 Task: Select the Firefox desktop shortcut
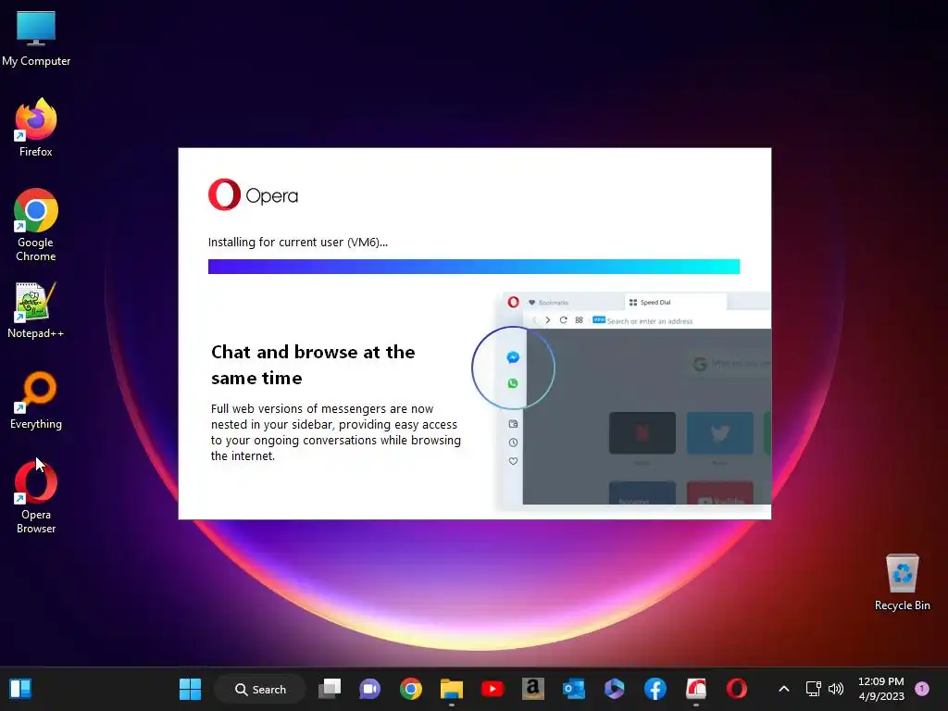[x=36, y=128]
